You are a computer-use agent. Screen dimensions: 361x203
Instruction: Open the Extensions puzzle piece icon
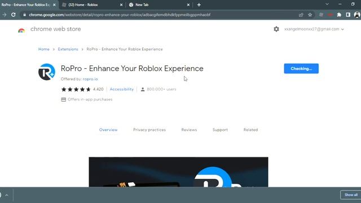[x=339, y=15]
